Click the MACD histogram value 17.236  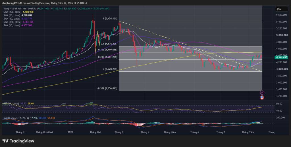[34, 118]
